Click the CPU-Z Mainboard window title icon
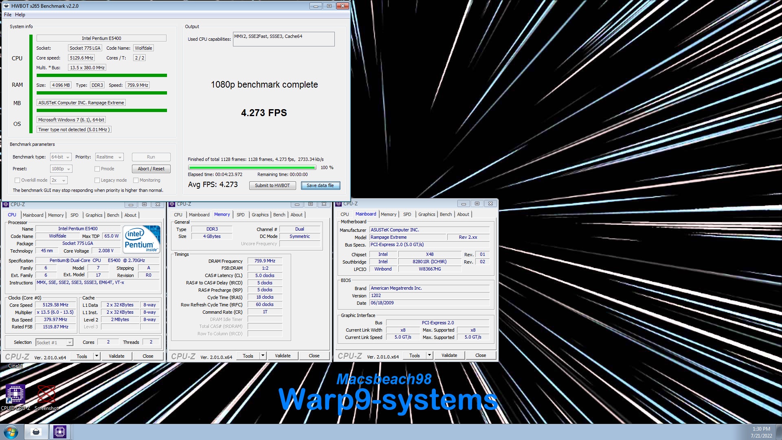Image resolution: width=782 pixels, height=440 pixels. click(x=338, y=204)
